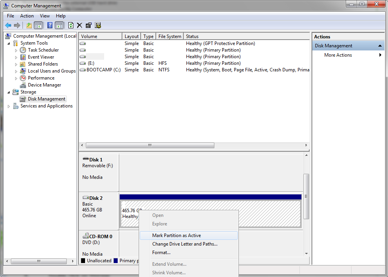Click the black Unallocated legend swatch

83,261
